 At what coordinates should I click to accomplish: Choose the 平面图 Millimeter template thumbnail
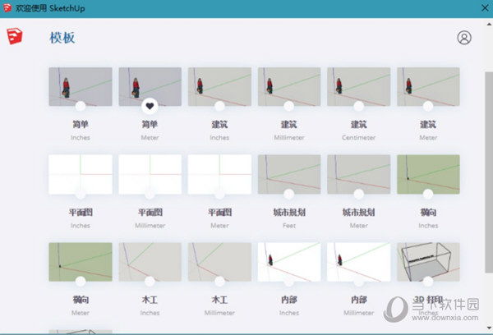[150, 173]
